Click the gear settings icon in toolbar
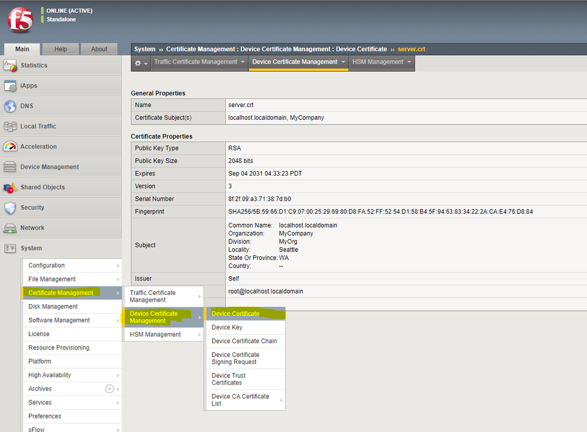The image size is (587, 432). pyautogui.click(x=138, y=62)
